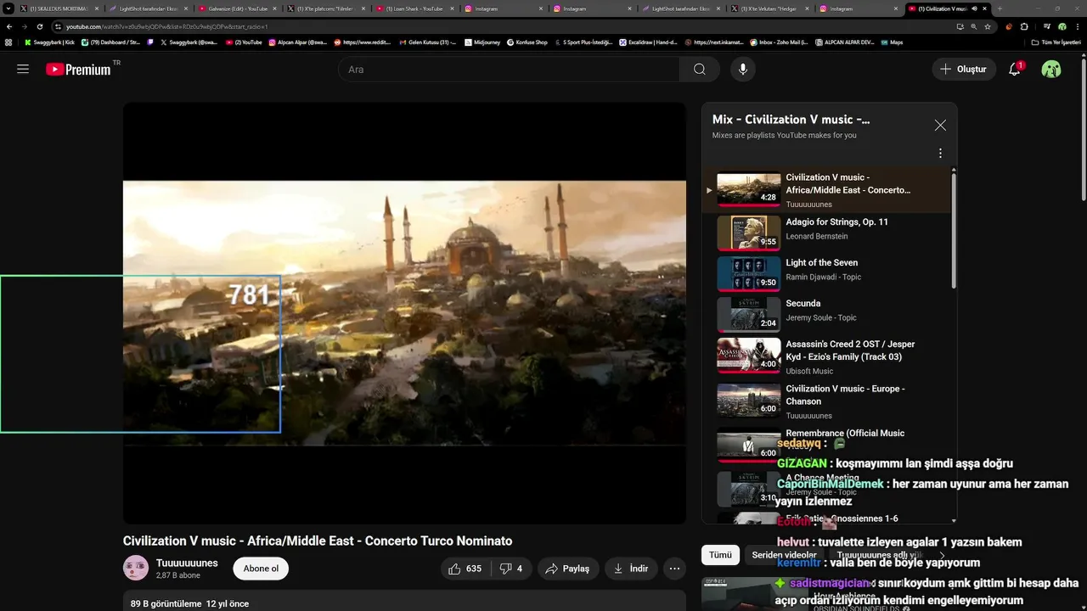The image size is (1087, 611).
Task: Open the Tuuuuuuunes channel avatar
Action: point(136,568)
